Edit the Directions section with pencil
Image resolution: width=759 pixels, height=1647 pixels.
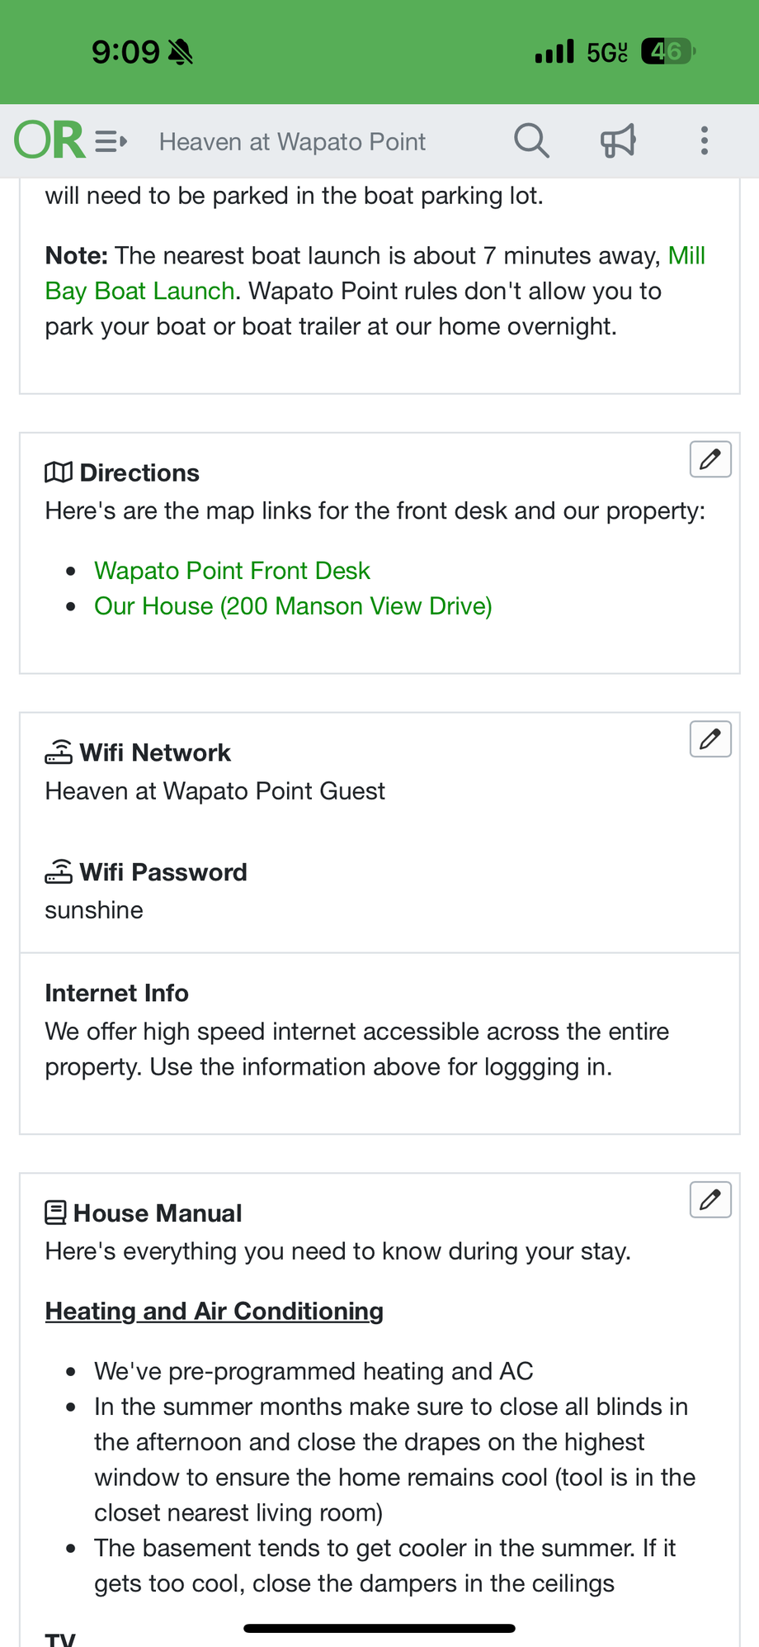(710, 459)
